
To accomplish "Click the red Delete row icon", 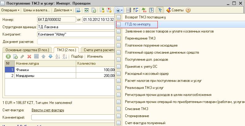I will point(29,56).
